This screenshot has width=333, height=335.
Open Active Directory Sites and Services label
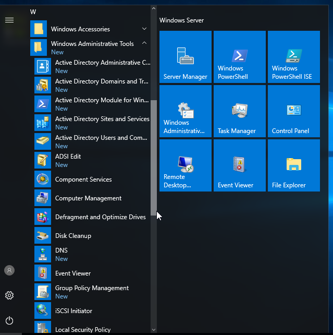pos(102,119)
